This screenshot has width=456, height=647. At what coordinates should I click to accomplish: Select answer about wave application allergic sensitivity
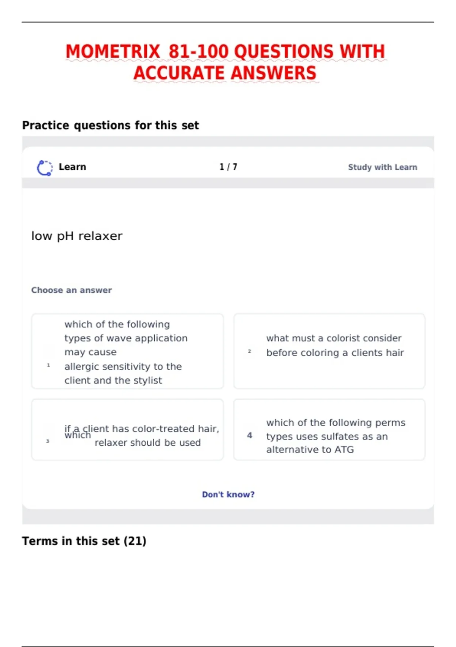(127, 351)
